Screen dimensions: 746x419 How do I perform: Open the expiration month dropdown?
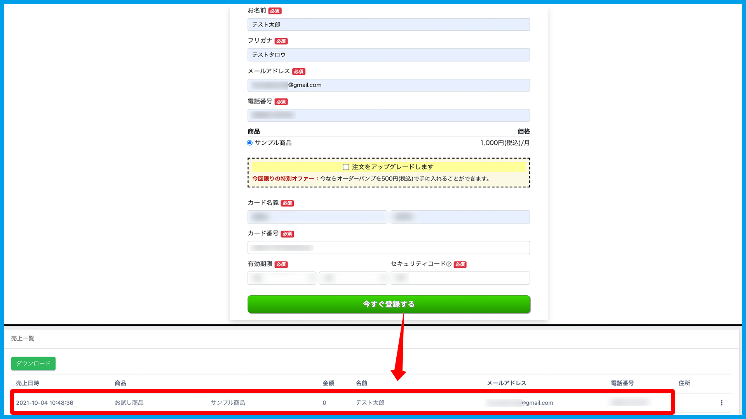(282, 278)
